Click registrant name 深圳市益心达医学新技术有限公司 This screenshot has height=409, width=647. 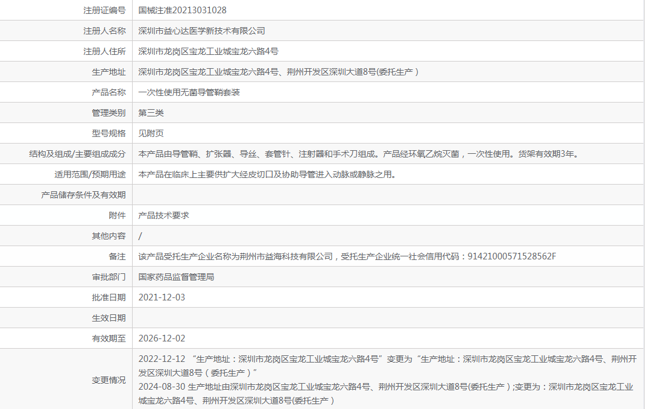click(x=202, y=31)
